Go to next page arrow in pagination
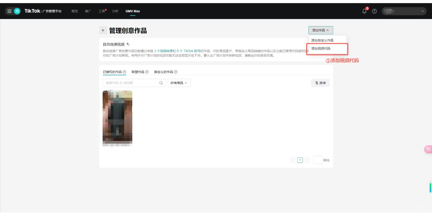The image size is (432, 216). [x=307, y=160]
